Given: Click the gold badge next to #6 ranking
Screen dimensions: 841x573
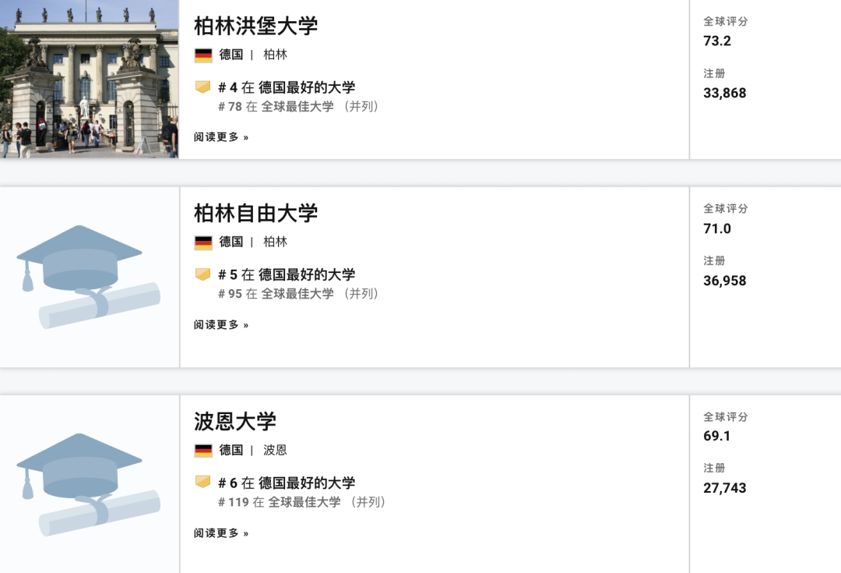Looking at the screenshot, I should (203, 483).
